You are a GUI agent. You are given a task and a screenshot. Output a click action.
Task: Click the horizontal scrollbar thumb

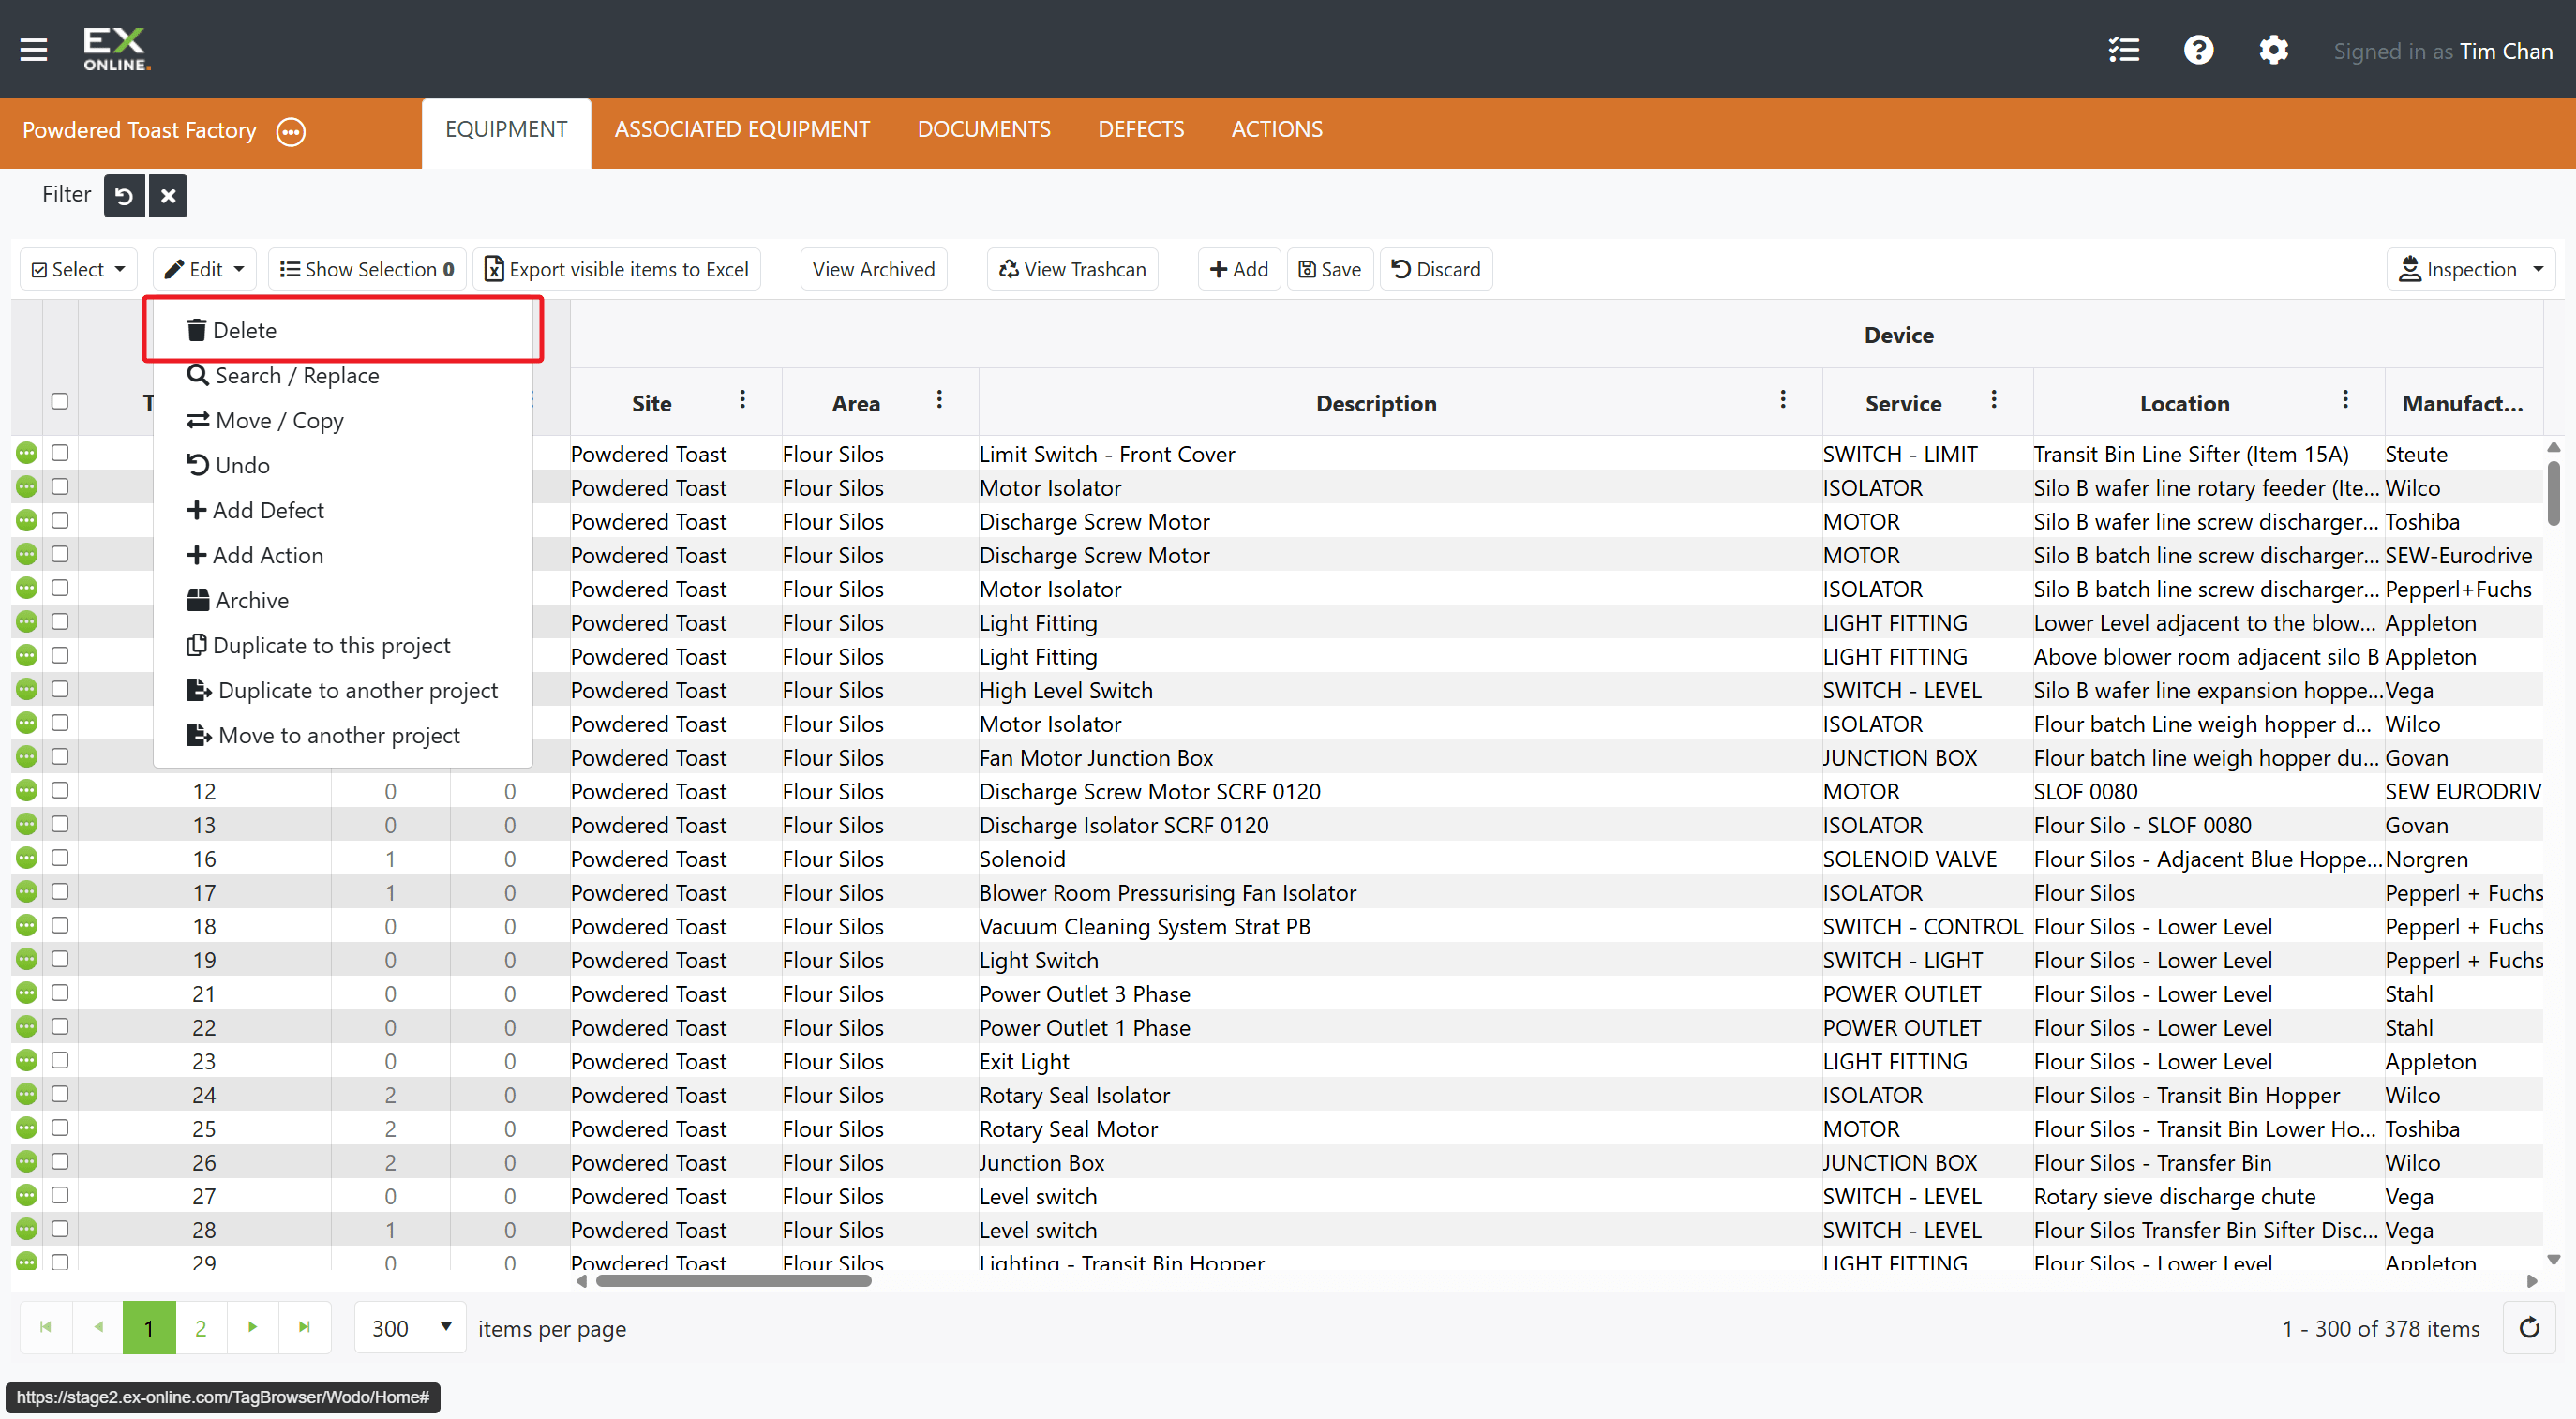coord(733,1281)
